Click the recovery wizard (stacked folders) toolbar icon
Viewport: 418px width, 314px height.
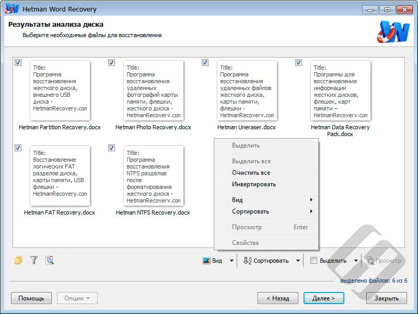tap(18, 260)
